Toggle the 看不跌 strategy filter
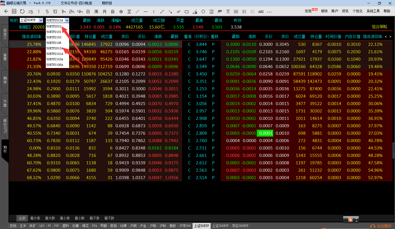The width and height of the screenshot is (395, 229). click(109, 218)
